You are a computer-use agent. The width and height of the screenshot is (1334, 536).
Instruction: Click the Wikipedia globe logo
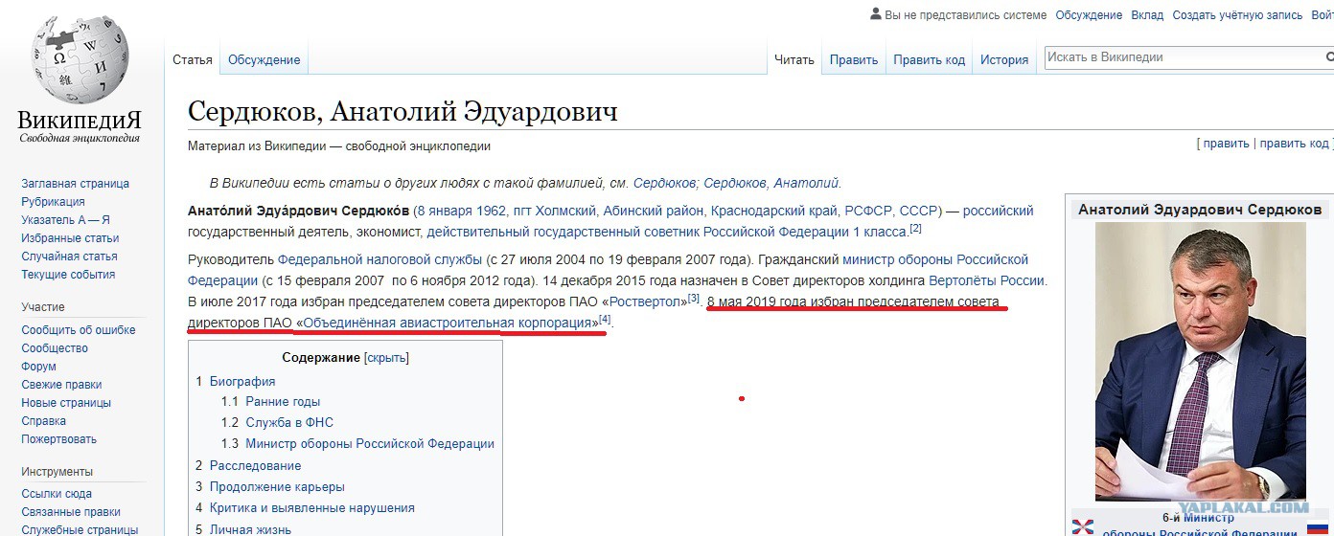[x=80, y=59]
